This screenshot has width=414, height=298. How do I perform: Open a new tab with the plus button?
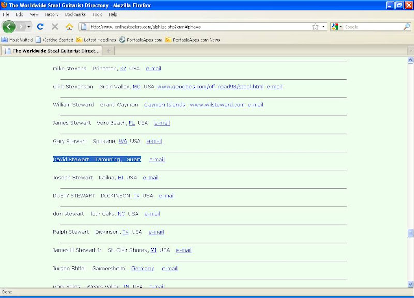point(109,51)
